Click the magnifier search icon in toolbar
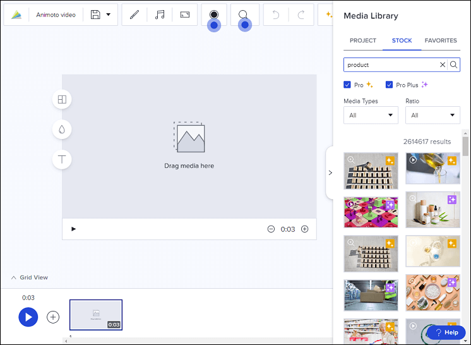 point(243,15)
